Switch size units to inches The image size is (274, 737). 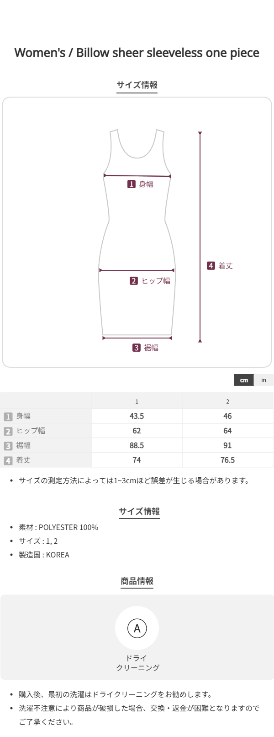[x=264, y=380]
